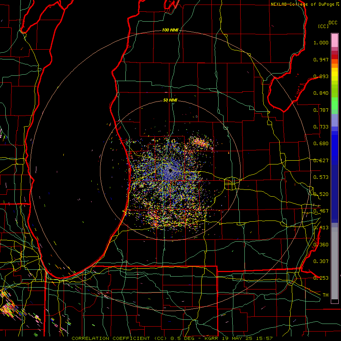Select the 0.307 legend value
Viewport: 341px width, 341px height.
(x=321, y=261)
